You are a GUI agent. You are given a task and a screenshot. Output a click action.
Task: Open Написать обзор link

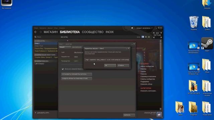tap(146, 84)
